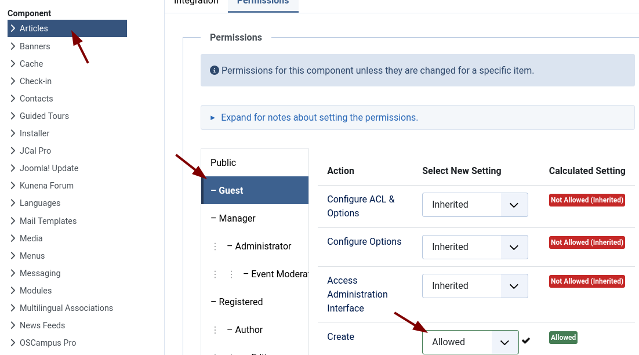Switch to the Permissions tab

point(263,3)
